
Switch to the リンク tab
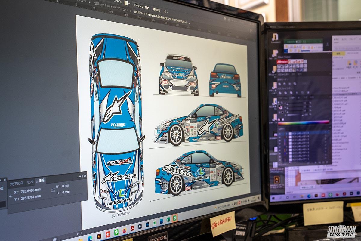(30, 182)
